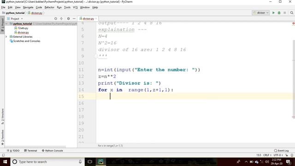This screenshot has width=295, height=166.
Task: Click the error indicator atop the scrollbar
Action: click(293, 24)
